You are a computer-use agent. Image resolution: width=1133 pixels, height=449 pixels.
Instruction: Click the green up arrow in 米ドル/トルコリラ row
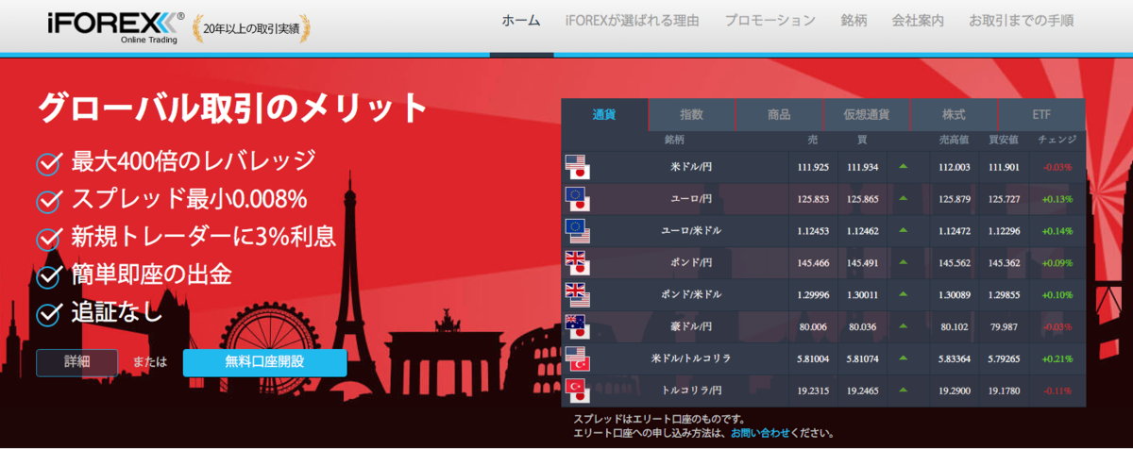pos(904,358)
